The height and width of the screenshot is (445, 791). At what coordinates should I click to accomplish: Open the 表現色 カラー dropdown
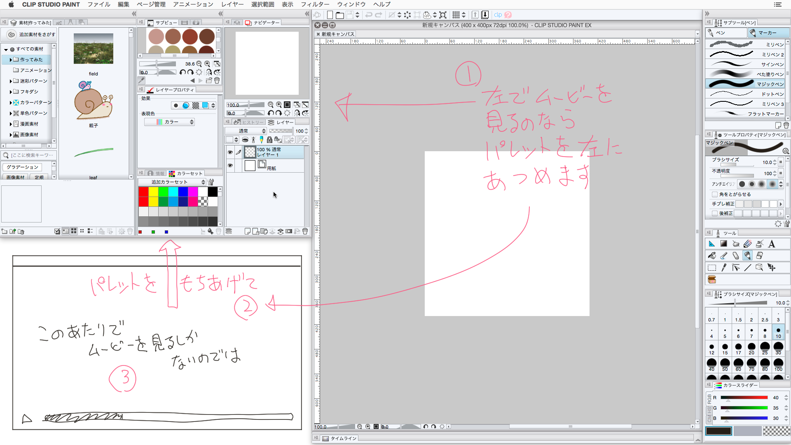169,122
